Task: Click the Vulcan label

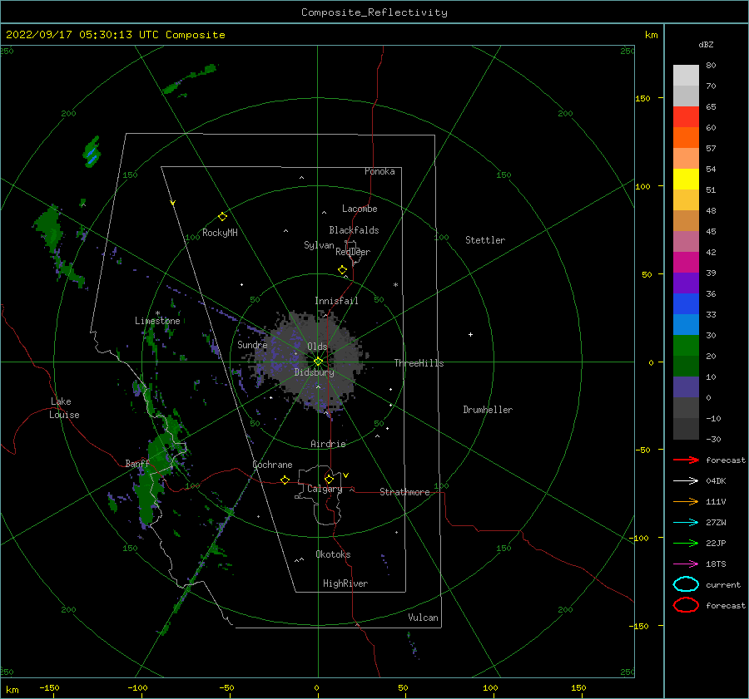Action: tap(424, 618)
